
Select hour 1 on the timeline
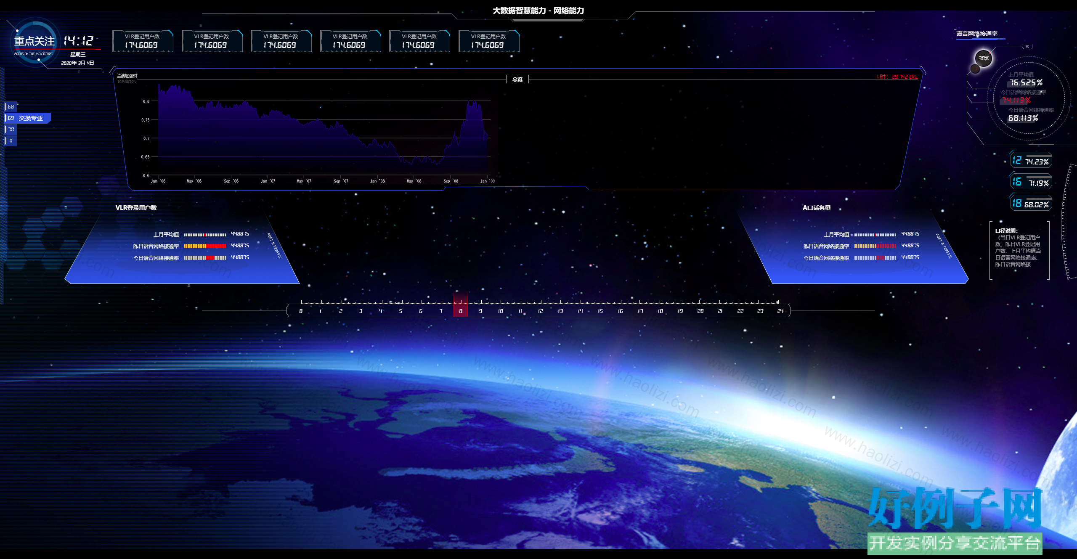[321, 311]
